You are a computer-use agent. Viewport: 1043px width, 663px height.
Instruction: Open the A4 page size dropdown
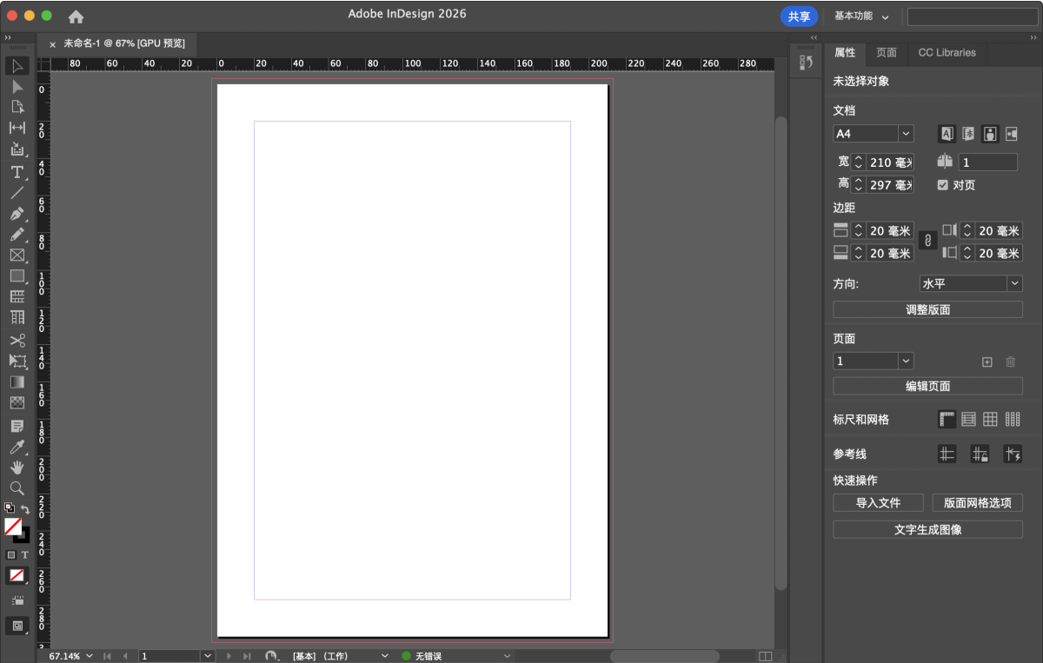click(906, 134)
